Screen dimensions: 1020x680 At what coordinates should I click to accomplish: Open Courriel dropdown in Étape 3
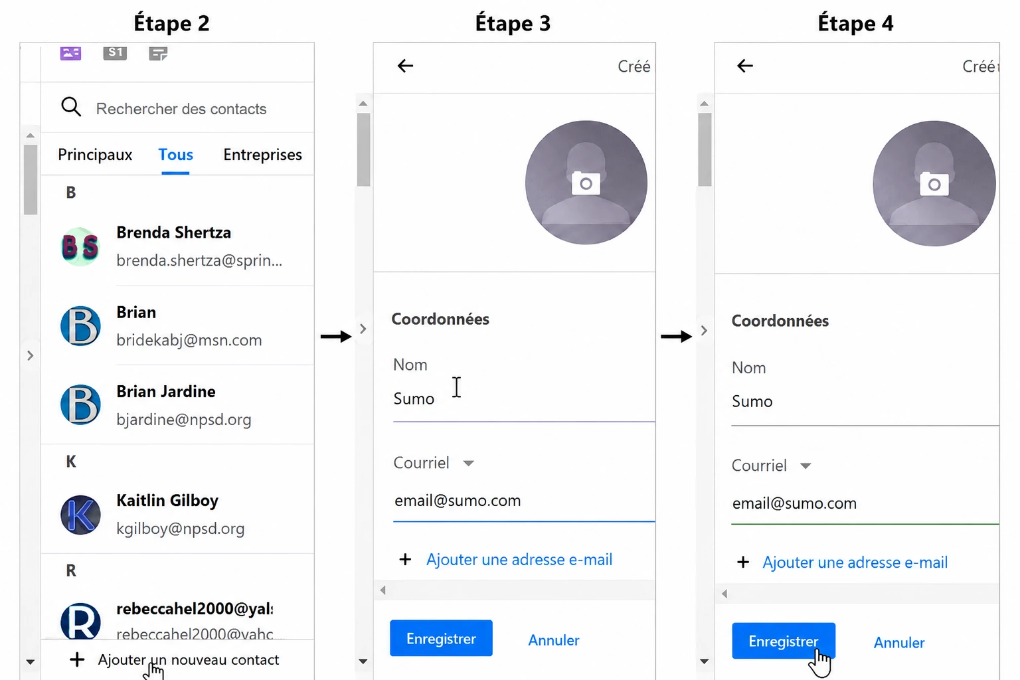468,464
